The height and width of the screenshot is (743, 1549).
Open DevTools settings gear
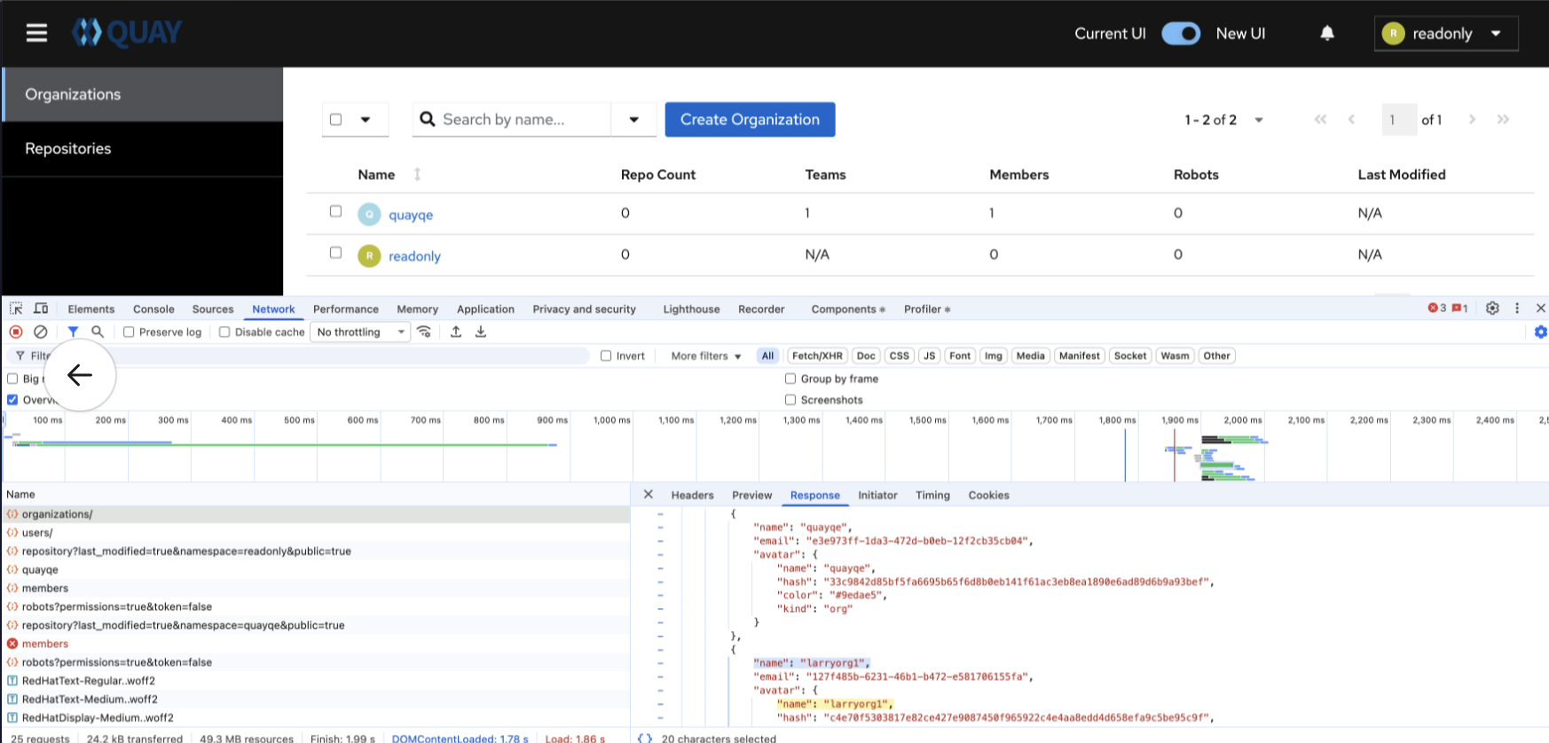1492,309
